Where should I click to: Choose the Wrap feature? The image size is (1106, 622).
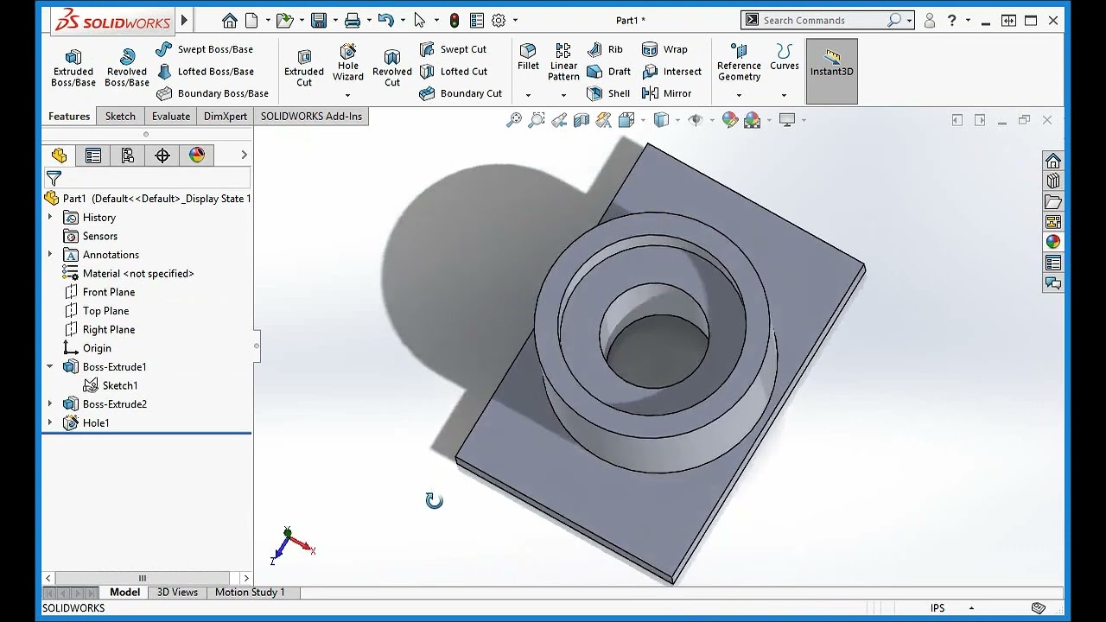click(x=665, y=49)
